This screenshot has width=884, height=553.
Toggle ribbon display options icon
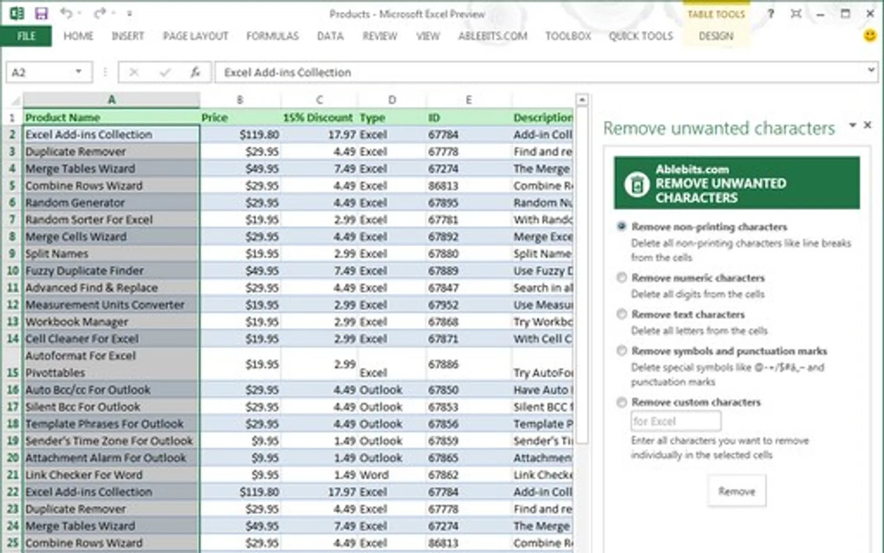[x=796, y=13]
